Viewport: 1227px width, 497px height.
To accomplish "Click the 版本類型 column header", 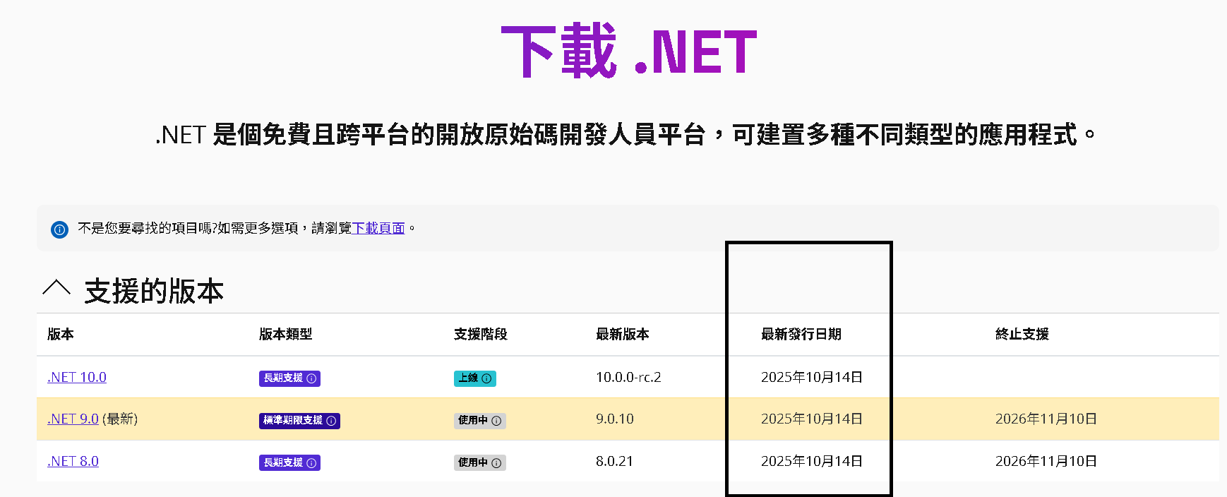I will pos(285,334).
